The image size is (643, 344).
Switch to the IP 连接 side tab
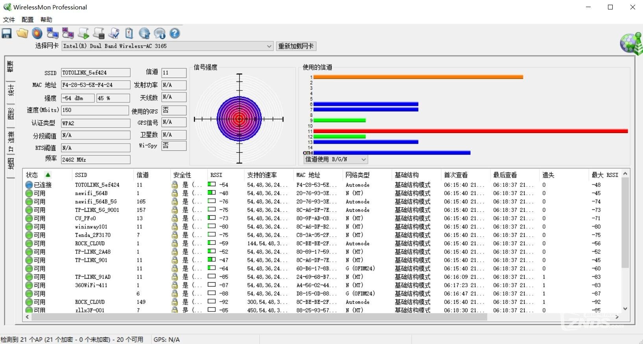(11, 142)
